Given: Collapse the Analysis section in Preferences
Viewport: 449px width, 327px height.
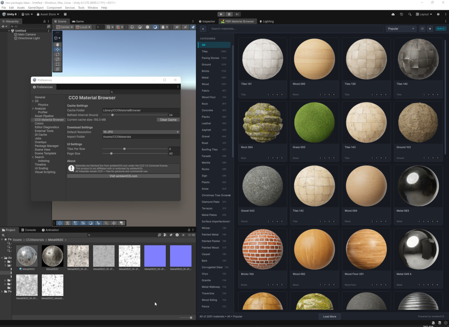Looking at the screenshot, I should [x=33, y=108].
